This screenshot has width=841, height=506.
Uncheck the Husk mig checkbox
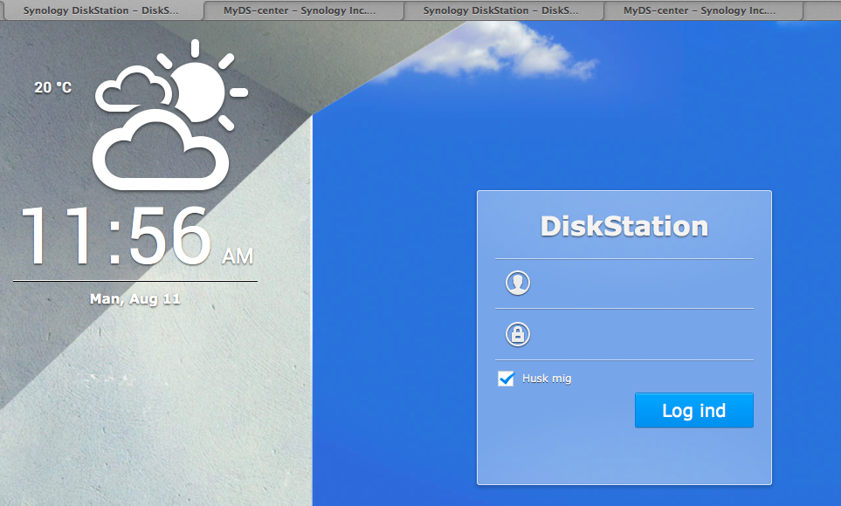(506, 379)
